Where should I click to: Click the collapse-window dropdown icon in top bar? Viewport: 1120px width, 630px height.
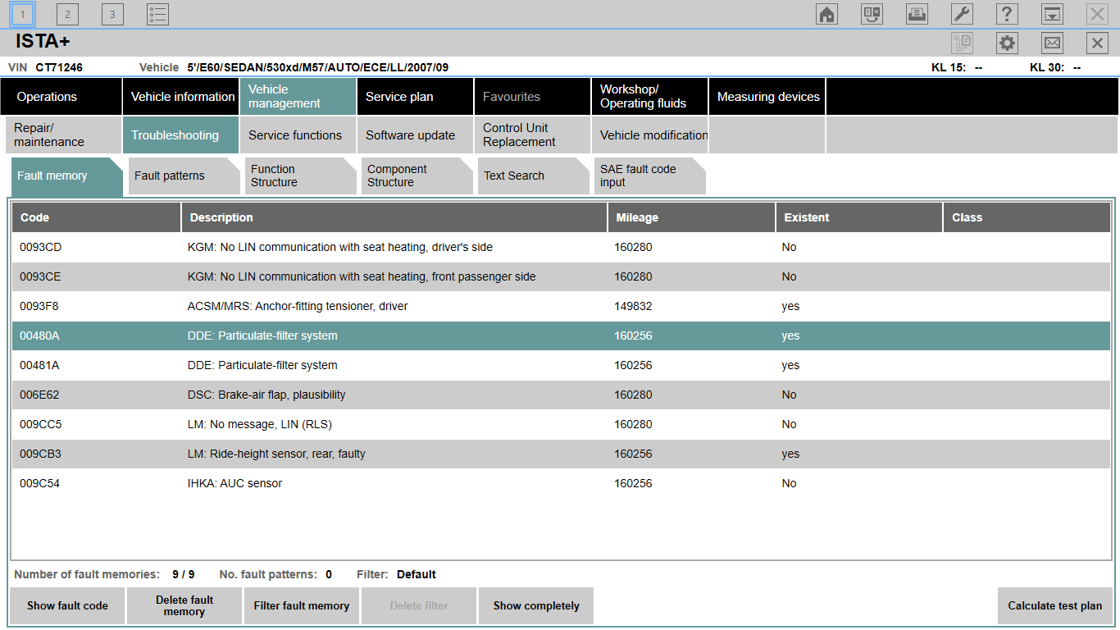click(x=1052, y=14)
